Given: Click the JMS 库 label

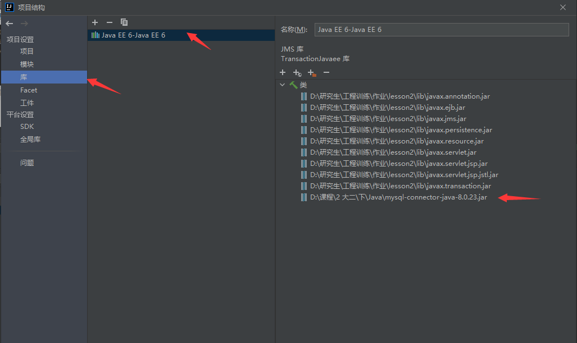Looking at the screenshot, I should click(x=292, y=49).
